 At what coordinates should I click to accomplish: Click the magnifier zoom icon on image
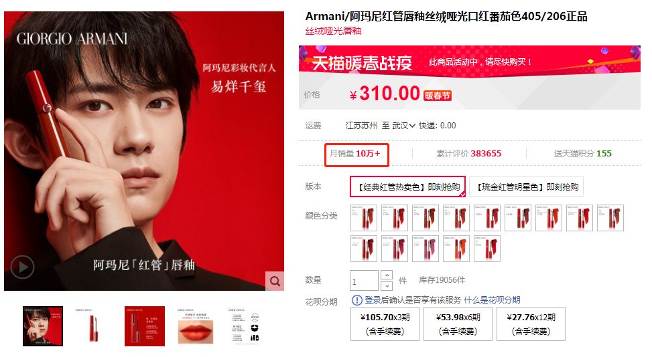(275, 281)
